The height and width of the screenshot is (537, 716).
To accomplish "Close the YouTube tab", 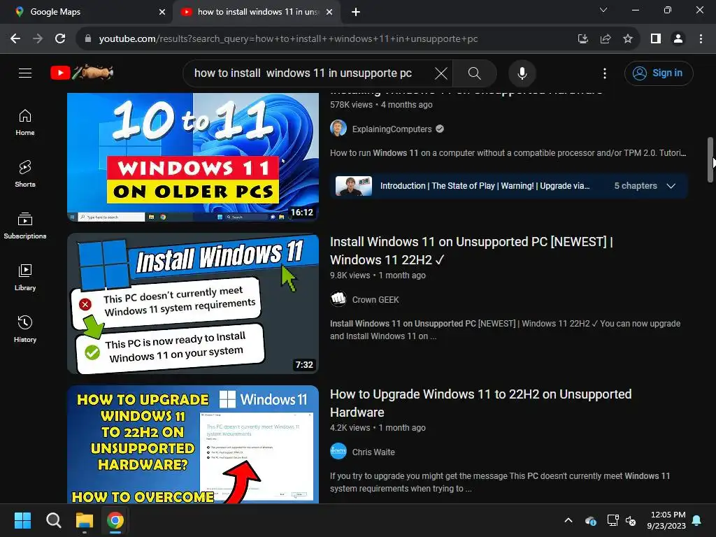I will click(329, 12).
